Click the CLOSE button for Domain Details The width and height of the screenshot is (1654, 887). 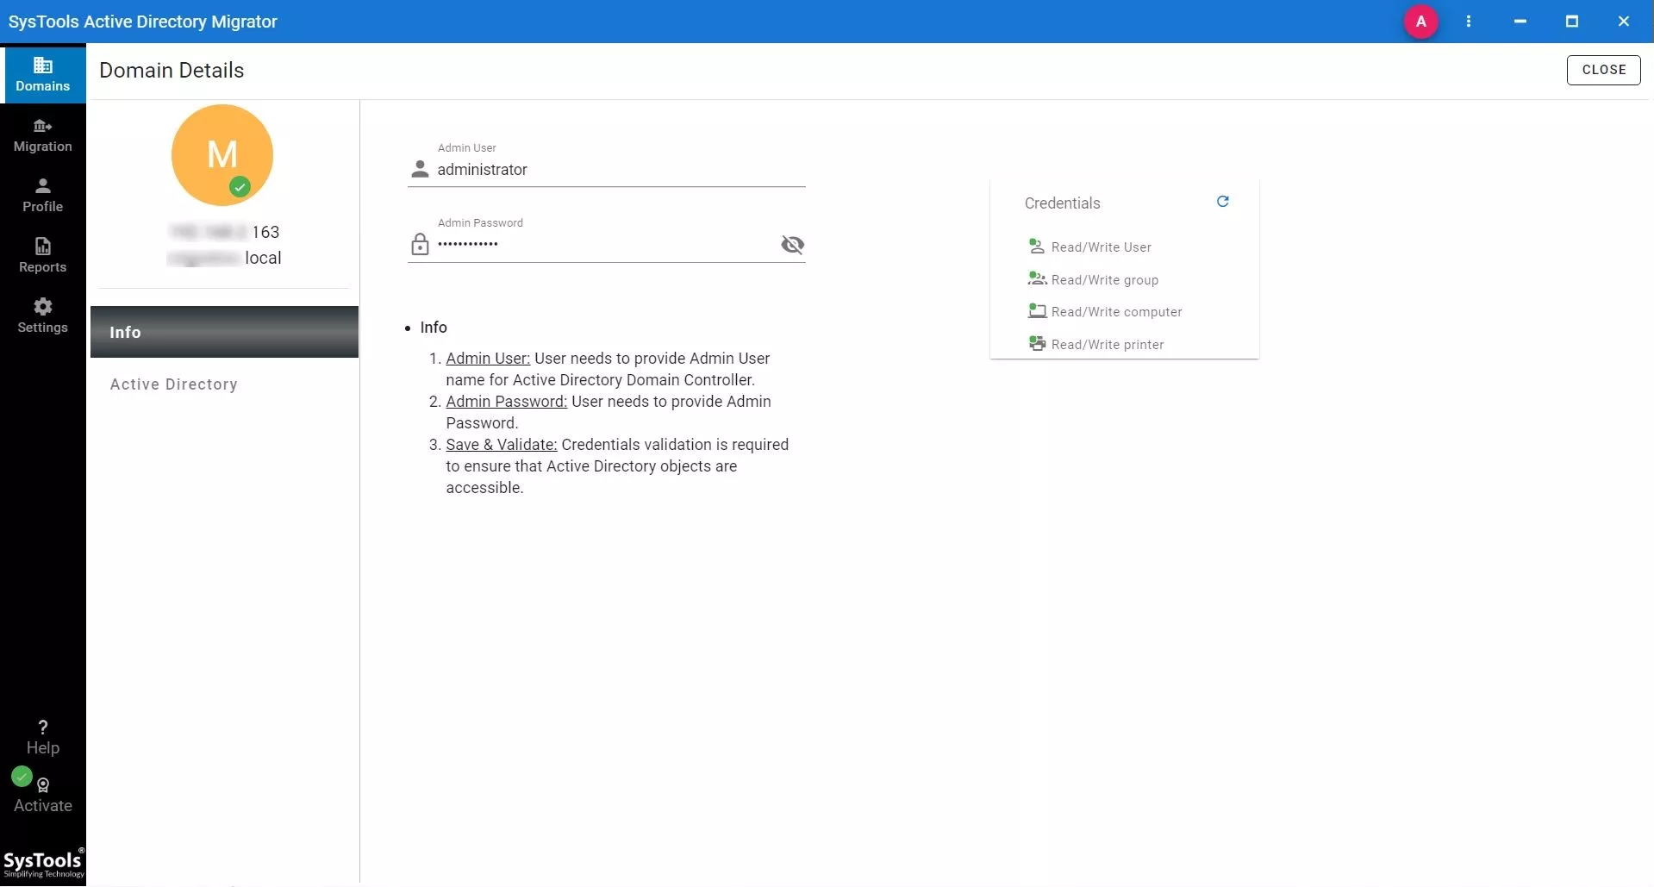coord(1603,70)
